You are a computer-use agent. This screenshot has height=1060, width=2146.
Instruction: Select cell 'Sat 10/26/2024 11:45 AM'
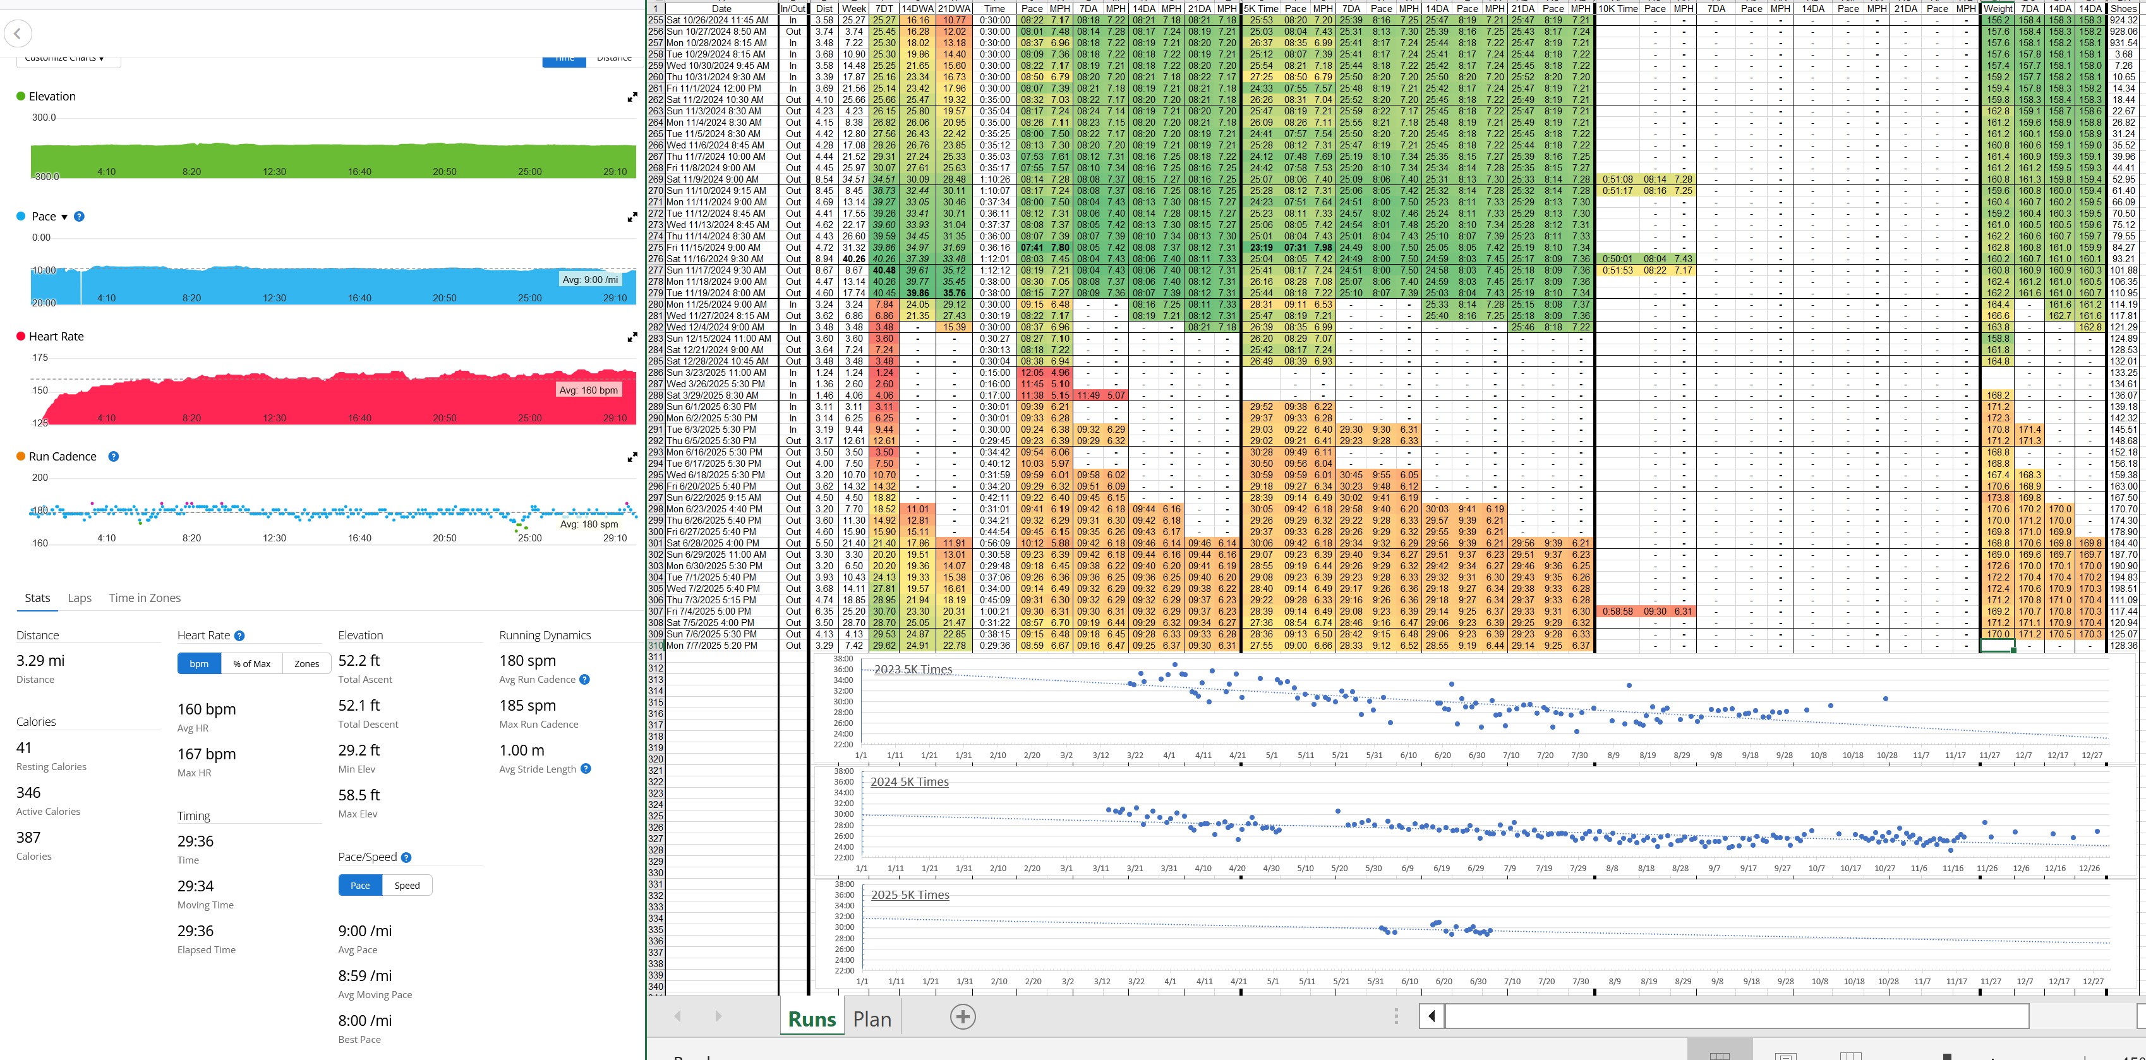pyautogui.click(x=721, y=20)
